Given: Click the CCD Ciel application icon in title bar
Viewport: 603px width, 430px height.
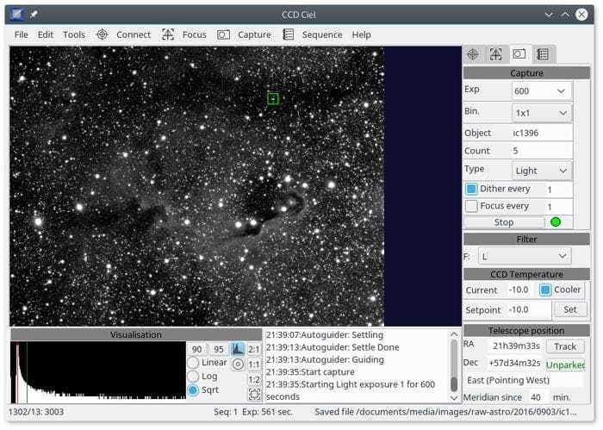Looking at the screenshot, I should coord(16,15).
